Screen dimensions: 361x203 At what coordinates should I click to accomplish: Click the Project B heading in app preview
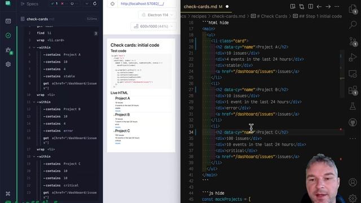[122, 114]
